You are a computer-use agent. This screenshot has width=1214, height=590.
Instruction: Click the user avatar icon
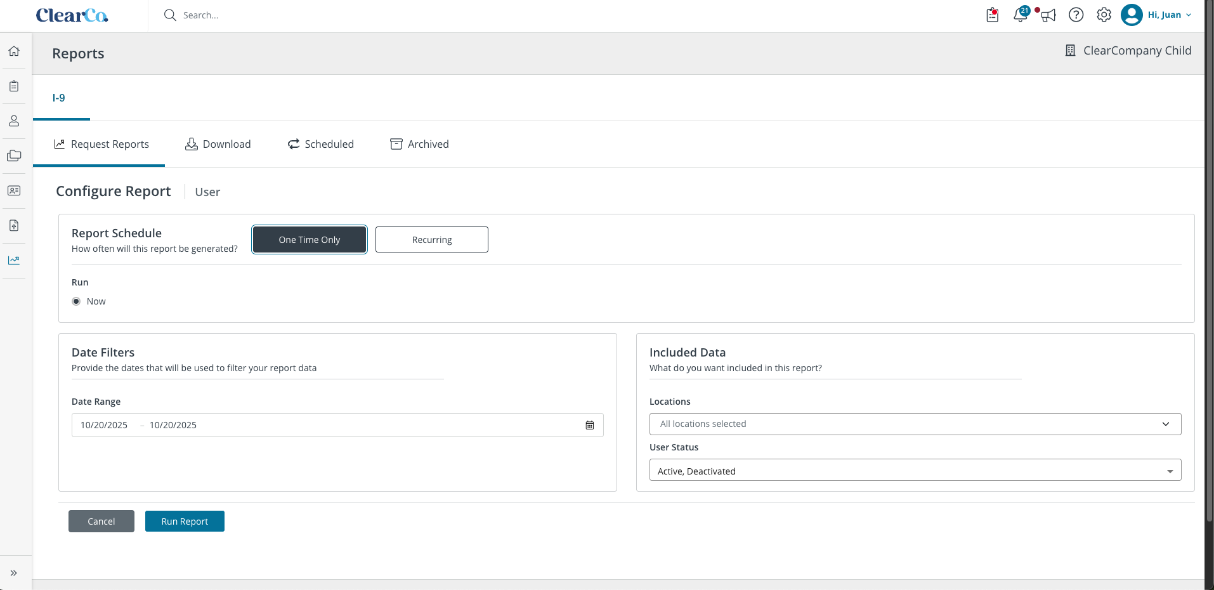(x=1132, y=15)
